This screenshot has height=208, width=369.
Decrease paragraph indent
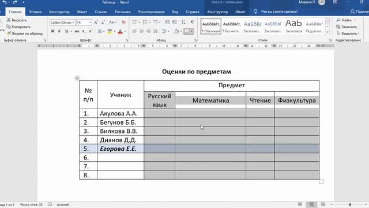pos(167,23)
